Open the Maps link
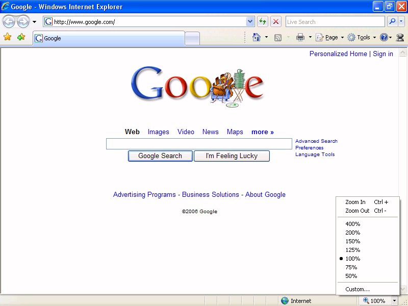408x306 pixels. click(235, 132)
